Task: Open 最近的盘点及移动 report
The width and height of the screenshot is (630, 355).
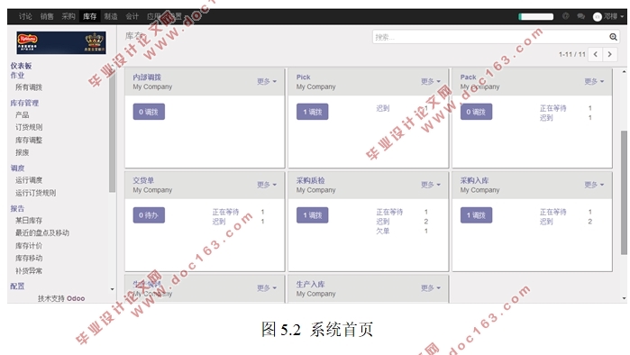Action: point(41,233)
